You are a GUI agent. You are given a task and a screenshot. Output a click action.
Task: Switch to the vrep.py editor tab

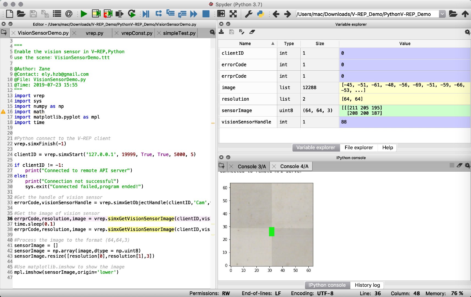[95, 33]
